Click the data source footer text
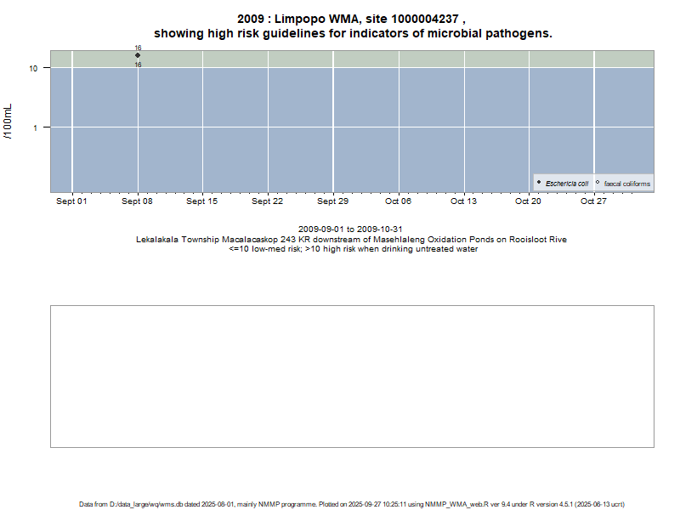680x510 pixels. click(x=352, y=504)
